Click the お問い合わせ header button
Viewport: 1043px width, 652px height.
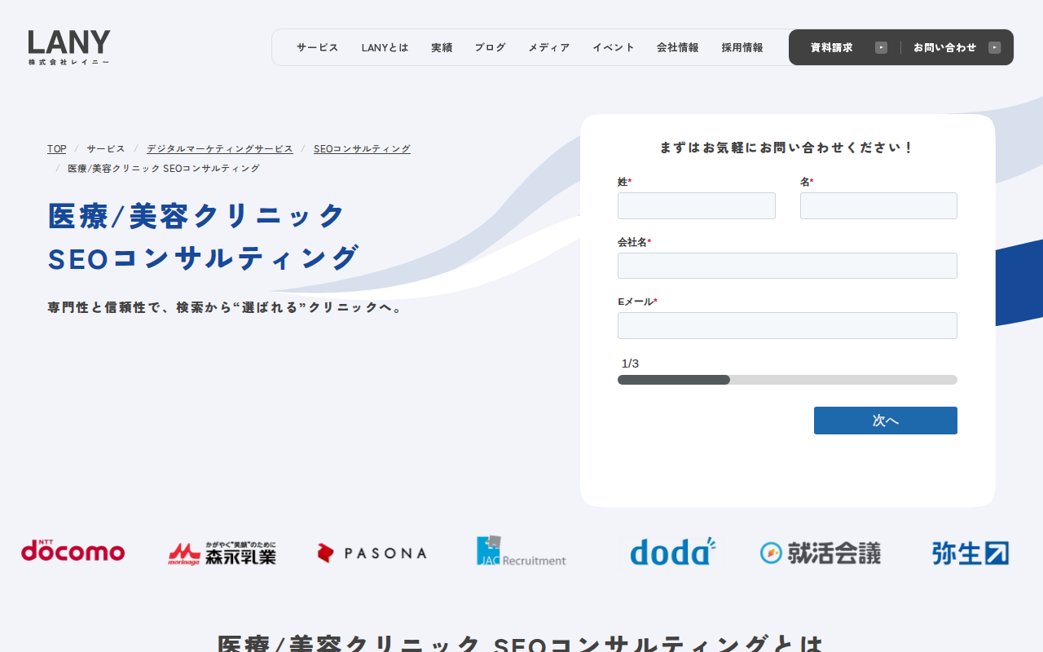(957, 47)
